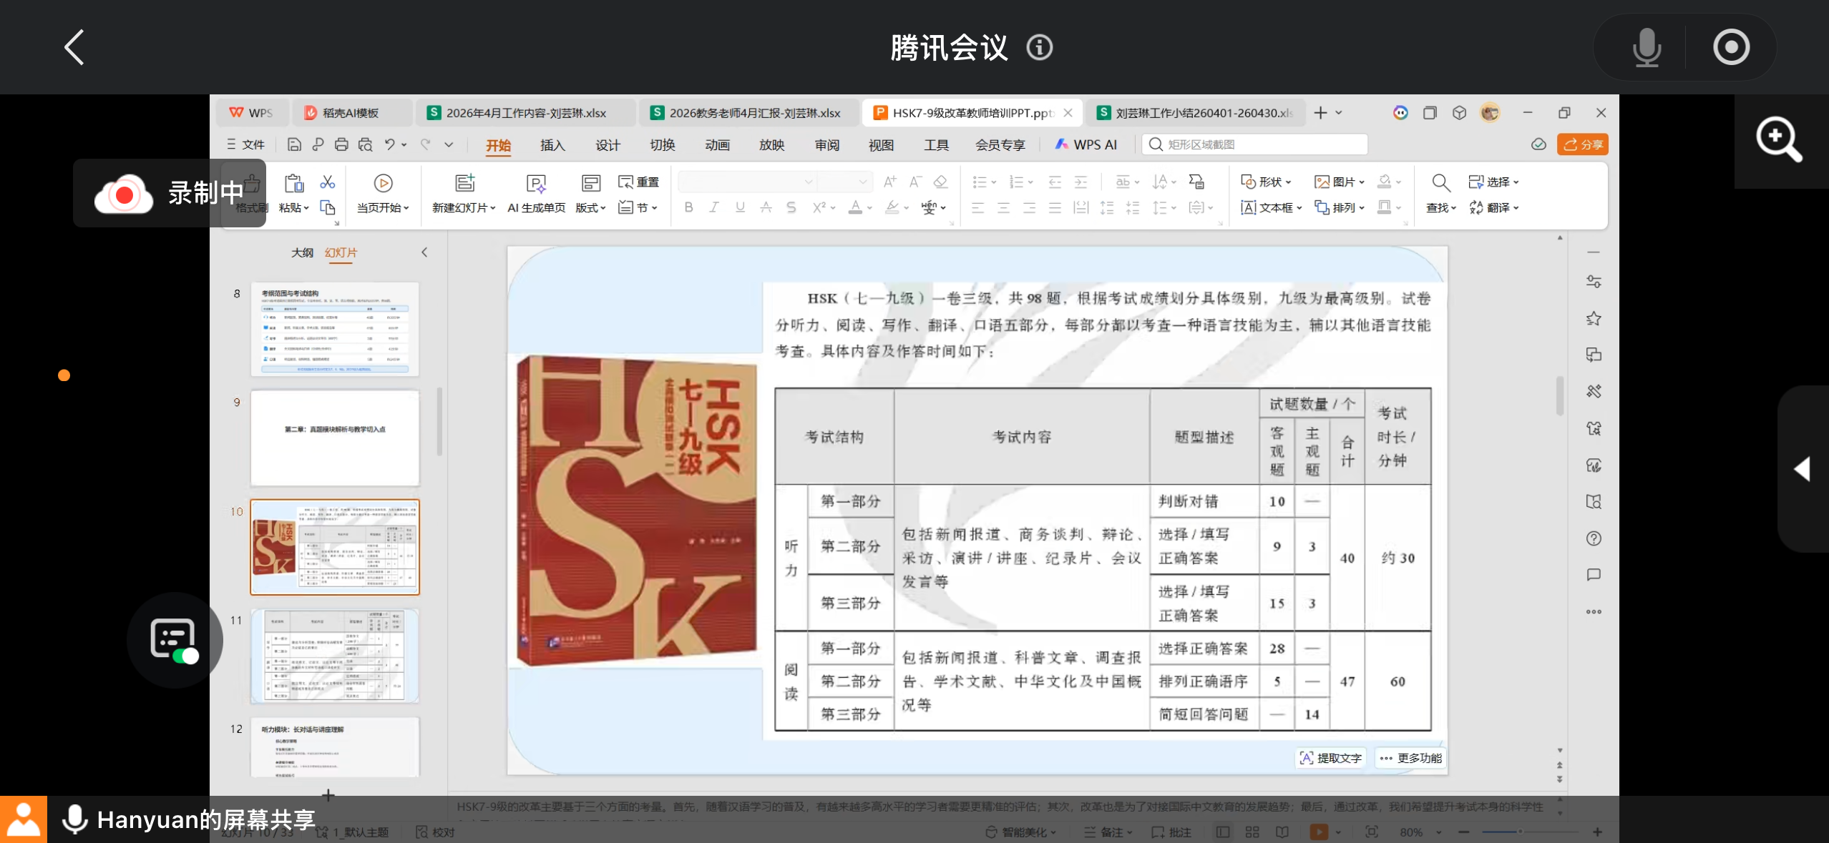Click the WPS AI button

point(1086,144)
